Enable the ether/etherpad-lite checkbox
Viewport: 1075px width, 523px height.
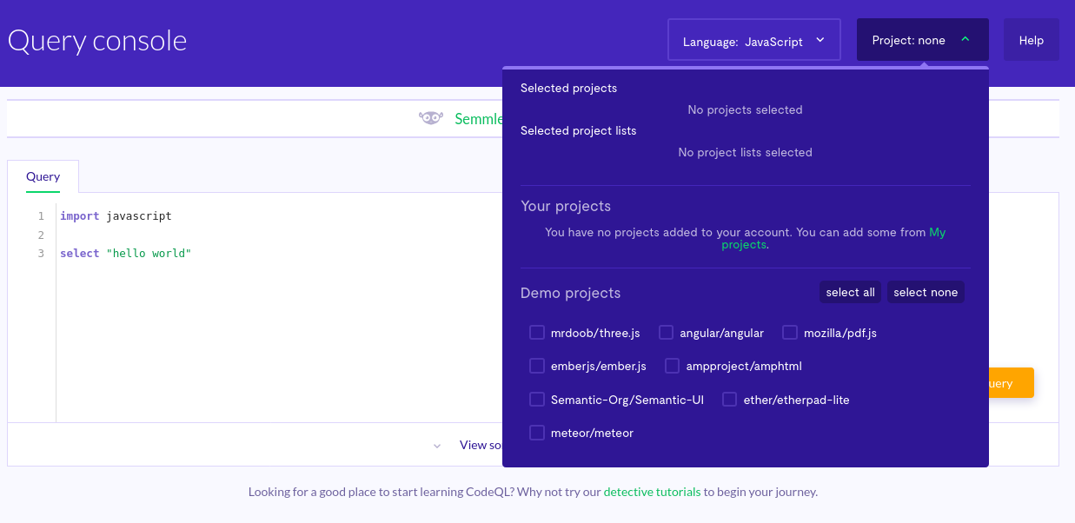pos(730,400)
